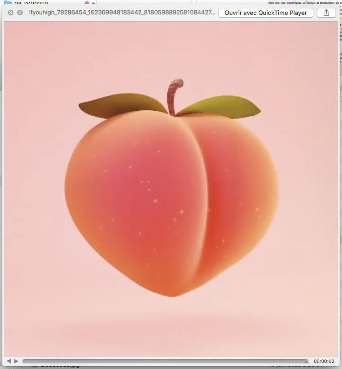Click the video progress scrubber bar
The height and width of the screenshot is (369, 342).
pyautogui.click(x=165, y=361)
